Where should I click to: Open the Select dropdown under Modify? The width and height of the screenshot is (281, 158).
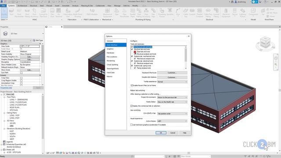(4, 19)
